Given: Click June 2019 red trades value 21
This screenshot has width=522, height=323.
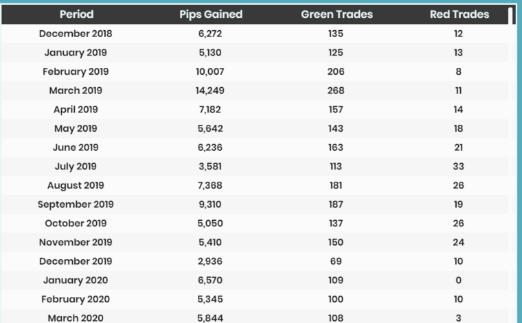Looking at the screenshot, I should click(459, 147).
